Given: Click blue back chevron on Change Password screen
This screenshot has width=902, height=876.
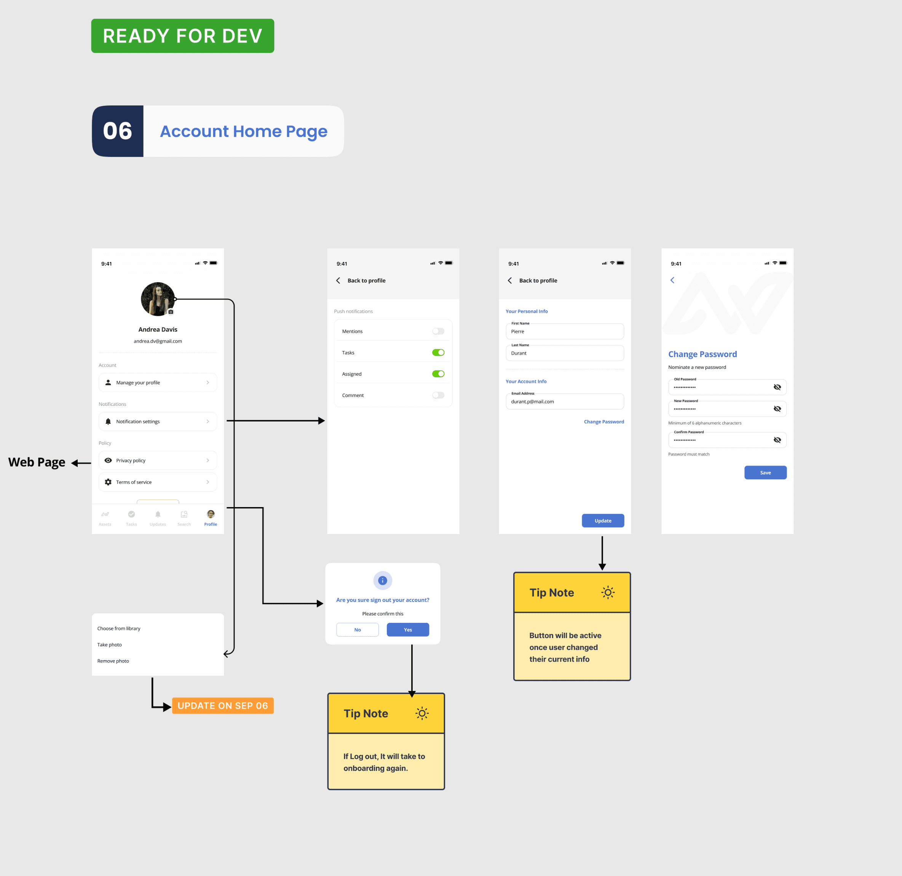Looking at the screenshot, I should [672, 280].
